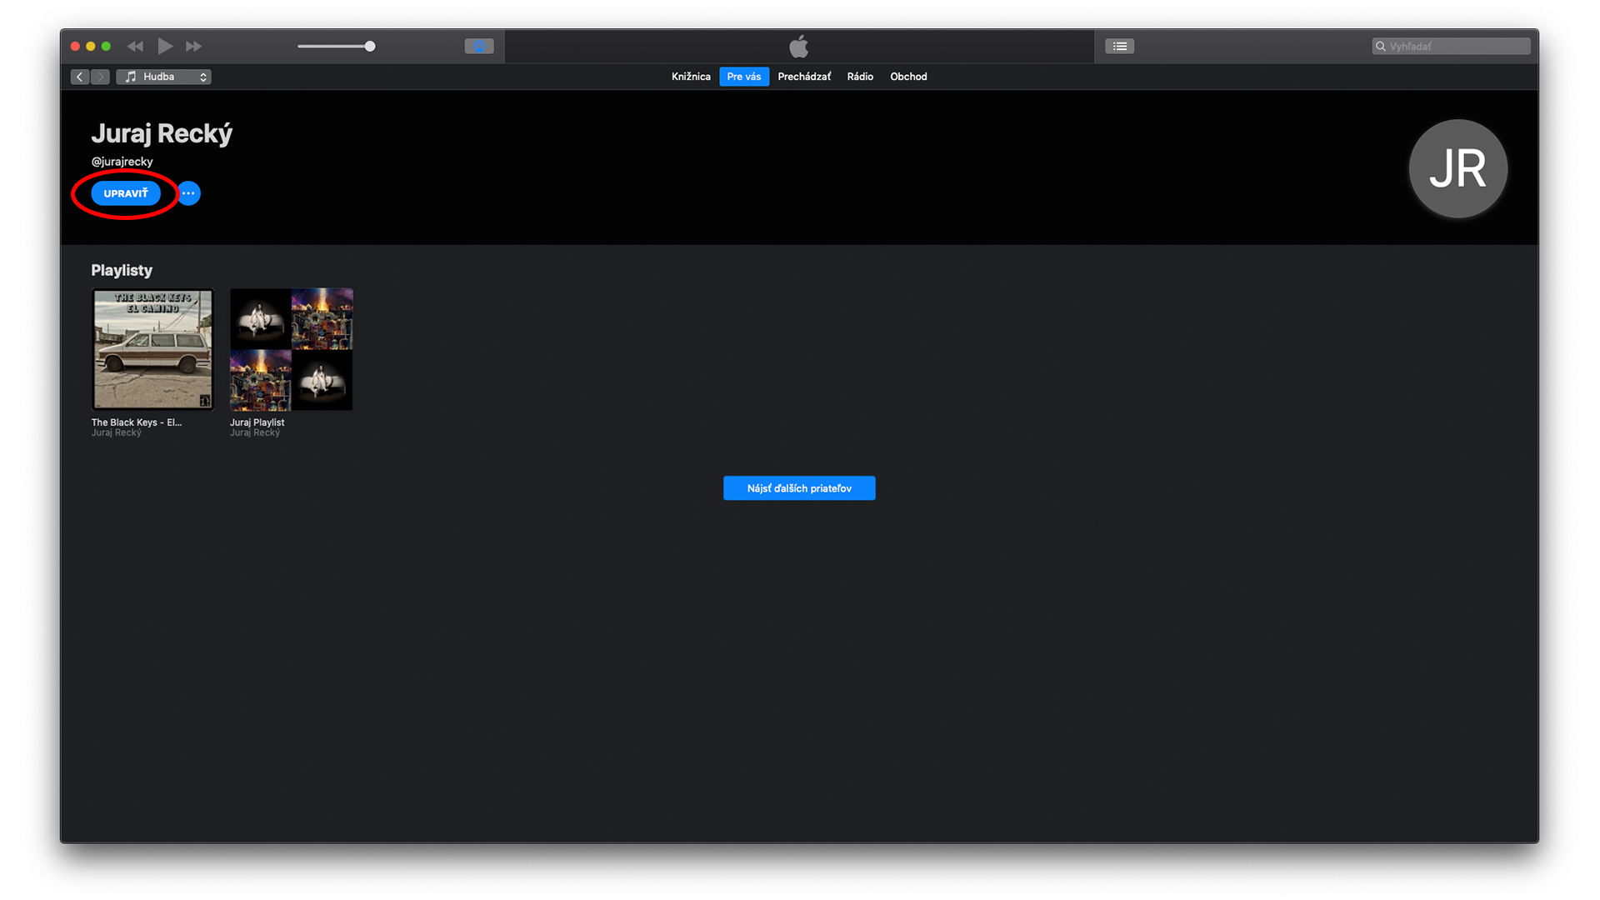Click Nájsť ďalších priateľov button
The width and height of the screenshot is (1600, 900).
[799, 488]
